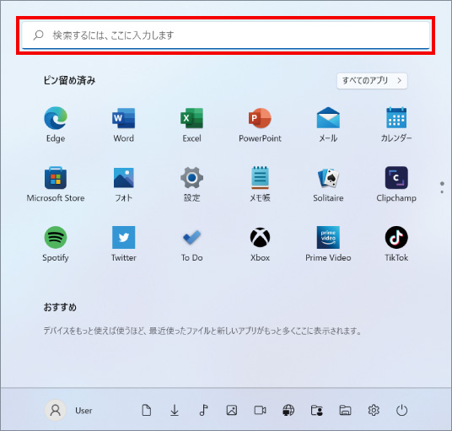Open Music folder icon in bottom bar
The width and height of the screenshot is (452, 431).
[203, 410]
